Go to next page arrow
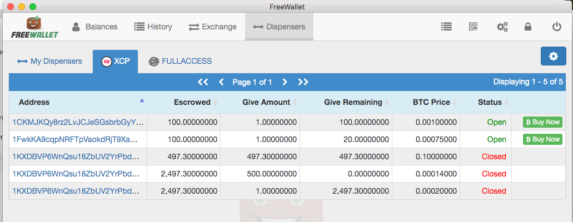 pyautogui.click(x=285, y=82)
